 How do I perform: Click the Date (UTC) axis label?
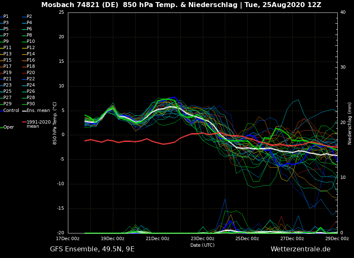click(202, 246)
